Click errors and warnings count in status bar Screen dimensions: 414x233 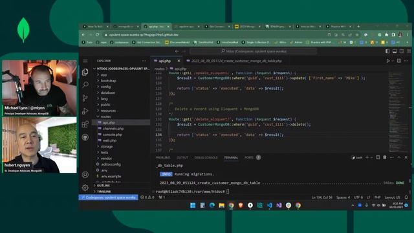tap(147, 197)
